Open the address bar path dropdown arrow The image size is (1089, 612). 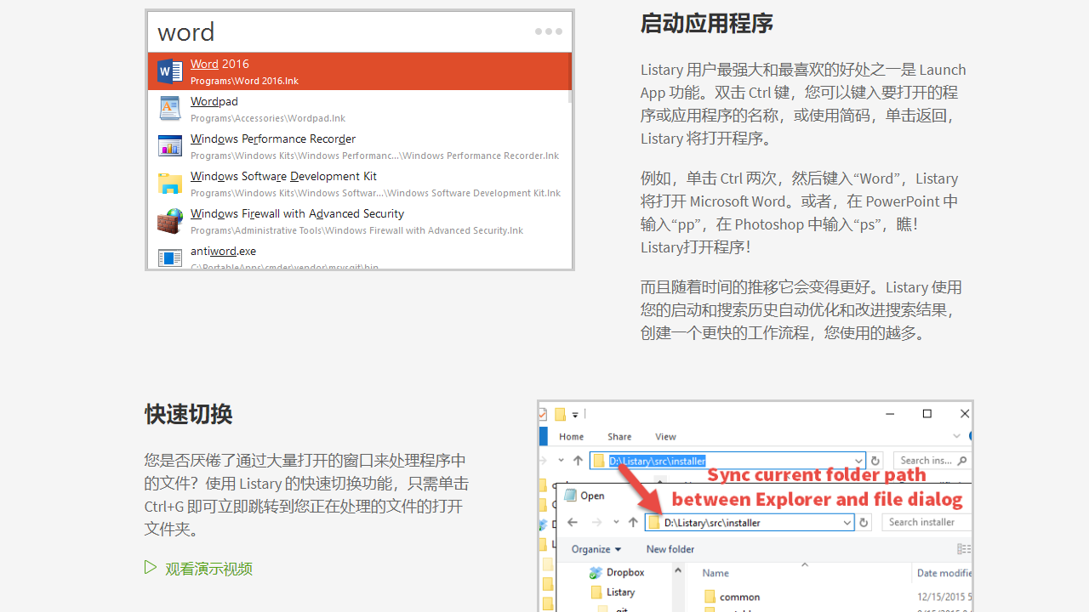[859, 460]
